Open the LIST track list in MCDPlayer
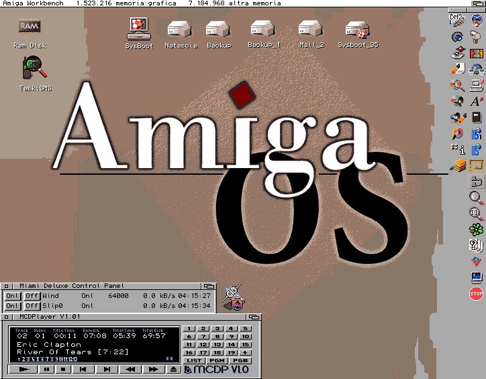Viewport: 486px width, 379px height. [x=194, y=360]
